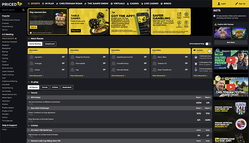Viewport: 249px width, 143px height.
Task: Click the Sign Up pencil icon
Action: tap(236, 3)
